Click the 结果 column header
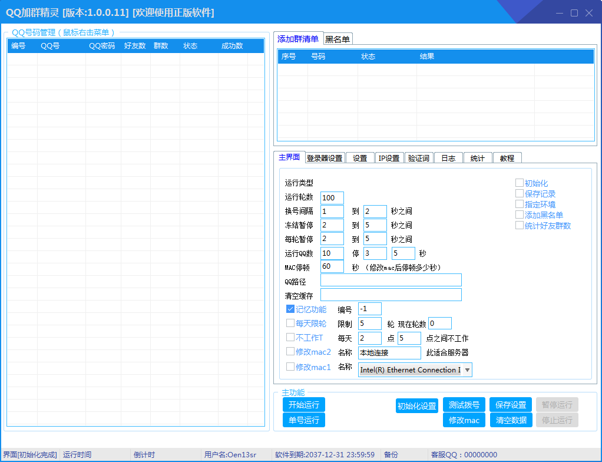The width and height of the screenshot is (602, 462). click(475, 57)
